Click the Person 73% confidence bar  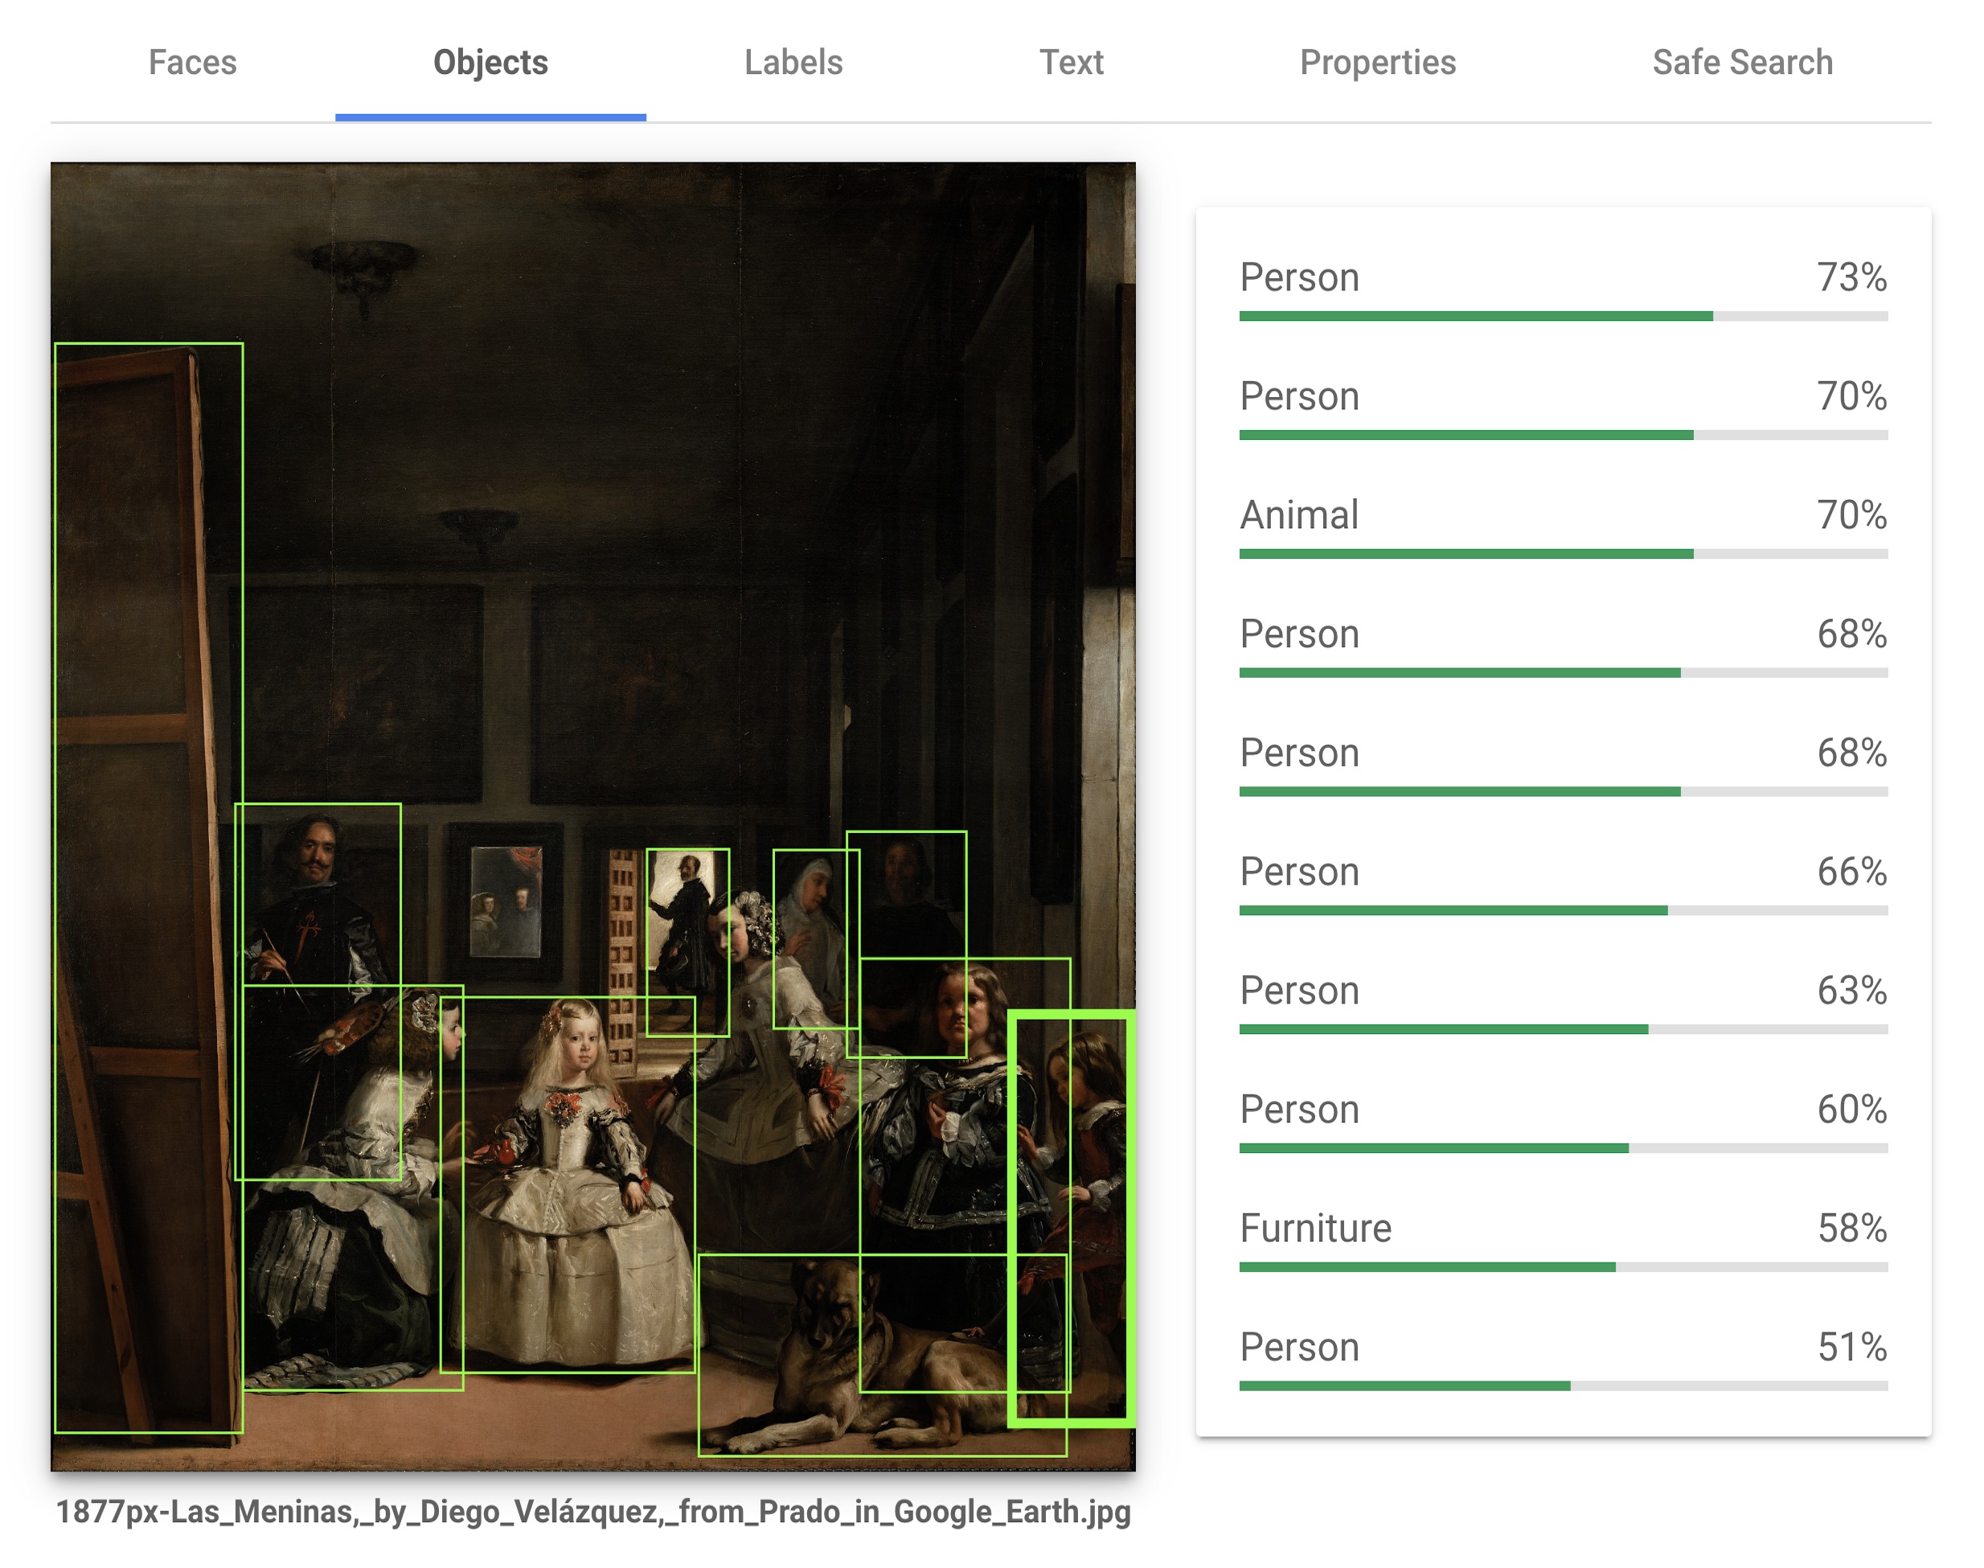(1563, 316)
